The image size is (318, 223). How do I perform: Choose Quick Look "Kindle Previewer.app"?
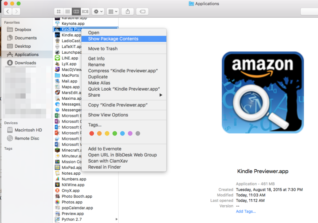click(x=124, y=89)
